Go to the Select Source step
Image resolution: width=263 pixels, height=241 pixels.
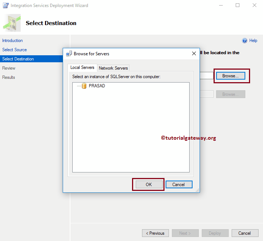pyautogui.click(x=14, y=50)
